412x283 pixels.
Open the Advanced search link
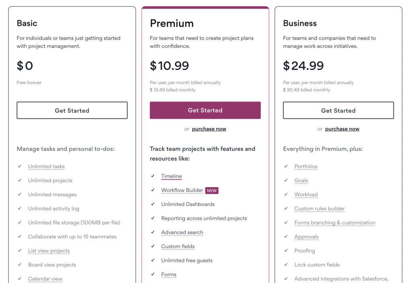point(182,233)
